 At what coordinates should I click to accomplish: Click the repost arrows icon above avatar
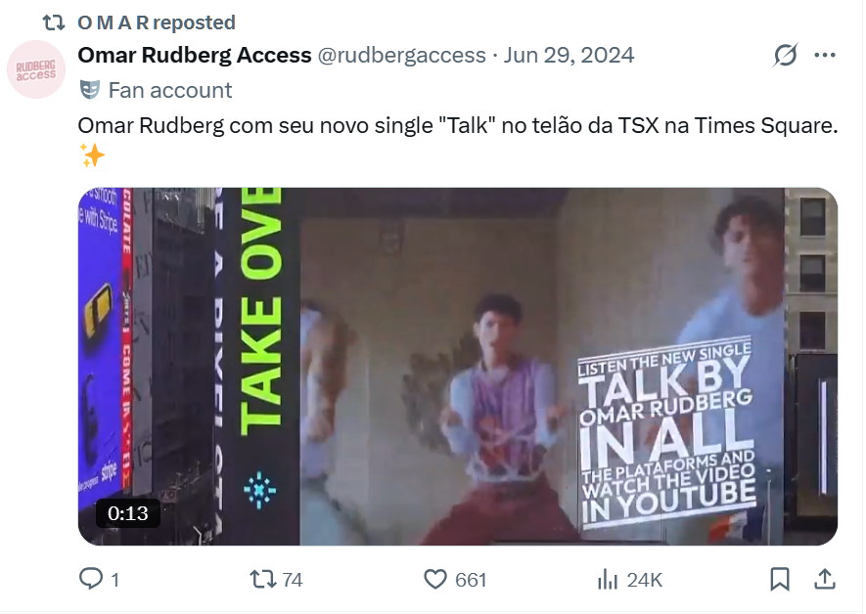pos(54,22)
